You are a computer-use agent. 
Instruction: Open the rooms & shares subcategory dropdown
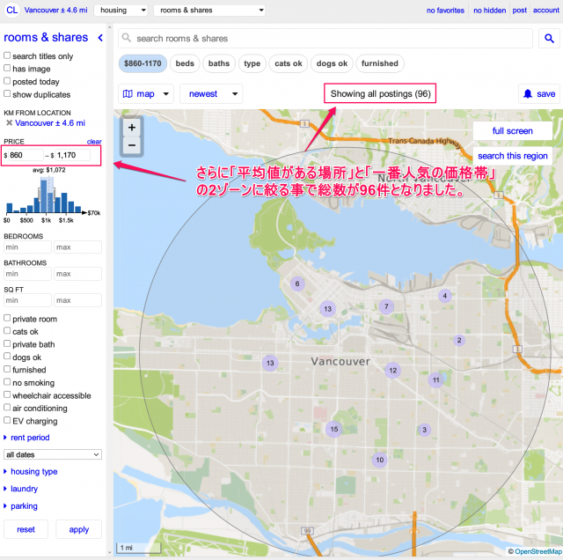click(209, 10)
